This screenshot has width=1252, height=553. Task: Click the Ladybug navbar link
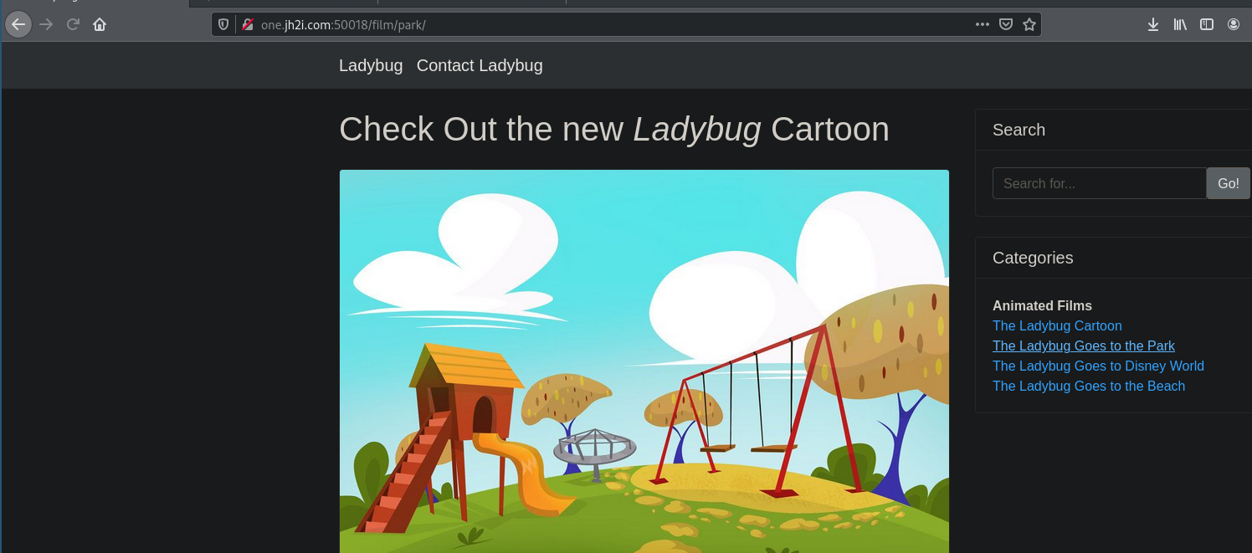(371, 65)
